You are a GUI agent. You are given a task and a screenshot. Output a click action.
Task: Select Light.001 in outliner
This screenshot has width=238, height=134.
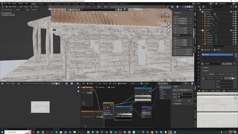(x=209, y=23)
